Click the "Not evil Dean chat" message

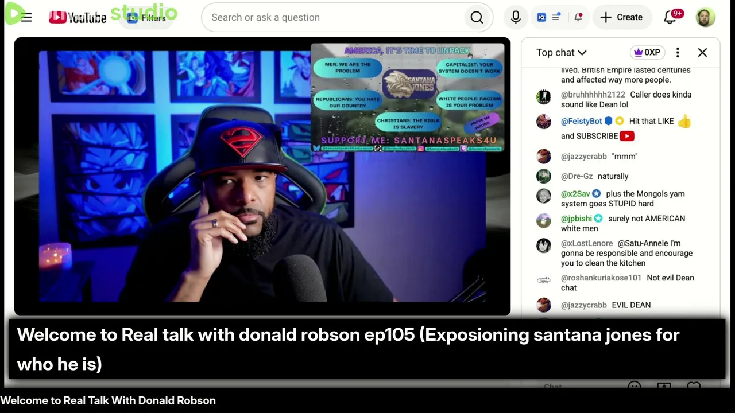pyautogui.click(x=627, y=283)
